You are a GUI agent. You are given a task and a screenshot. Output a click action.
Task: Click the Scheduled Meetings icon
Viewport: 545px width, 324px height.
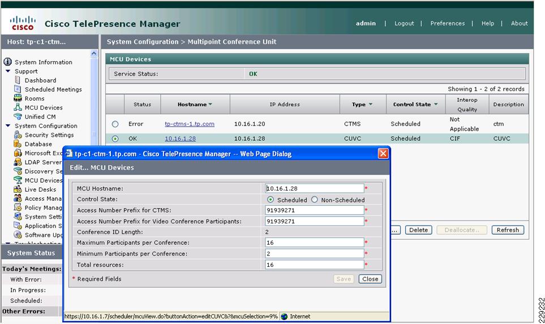[18, 89]
